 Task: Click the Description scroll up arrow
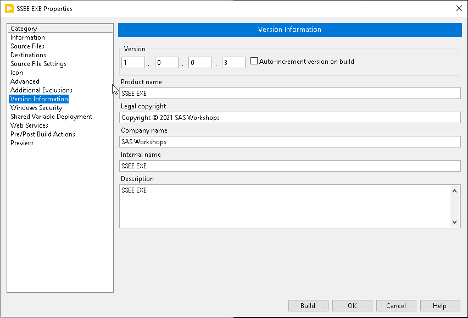pos(455,191)
